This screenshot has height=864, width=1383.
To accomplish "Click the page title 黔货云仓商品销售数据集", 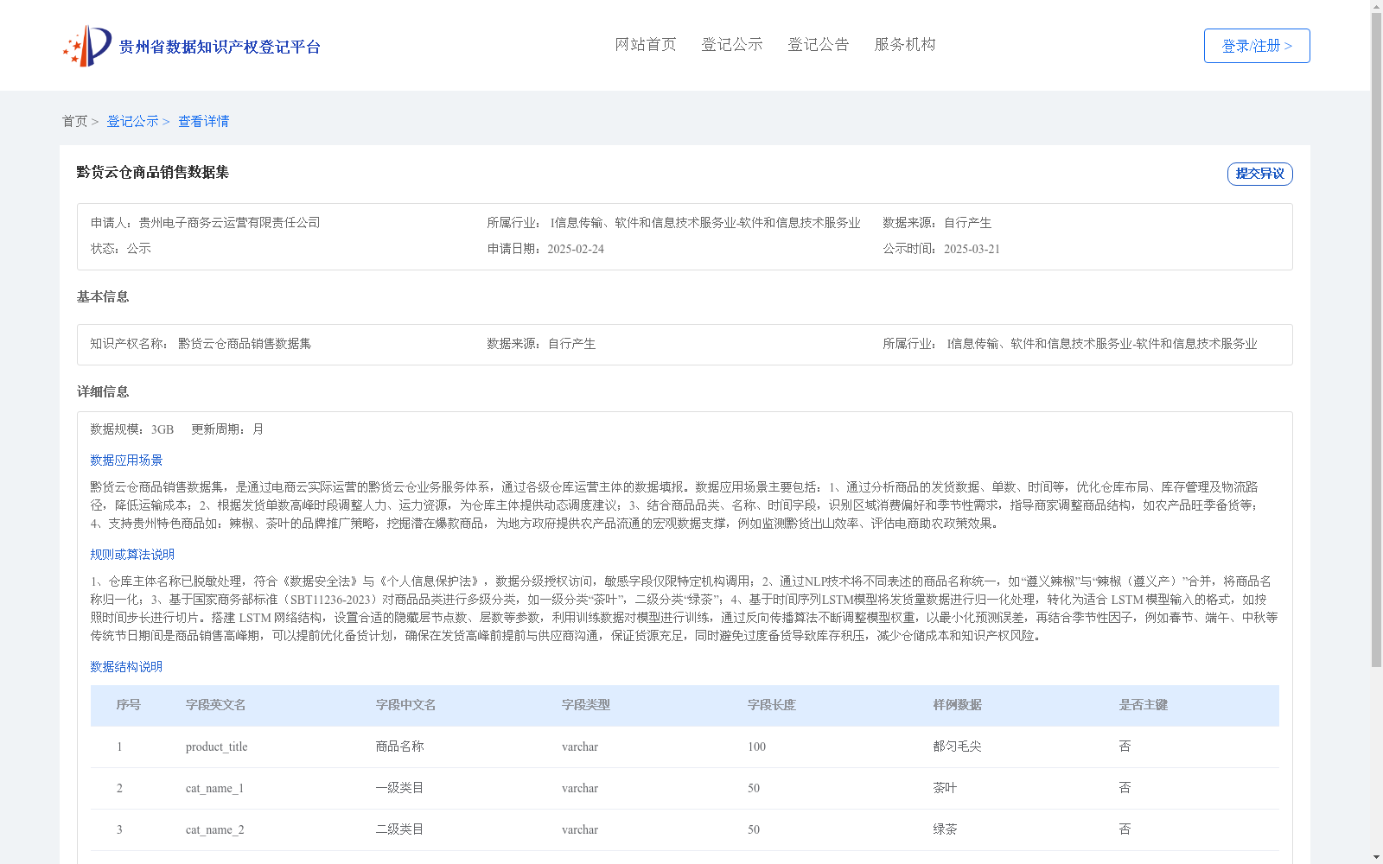I will click(153, 172).
